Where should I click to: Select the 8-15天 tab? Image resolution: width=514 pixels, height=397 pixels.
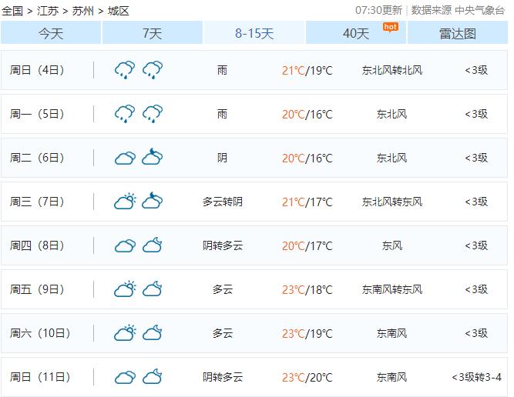coord(254,33)
